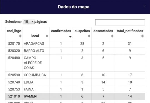
Task: Open the page-size dropdown showing 10
Action: pos(28,22)
